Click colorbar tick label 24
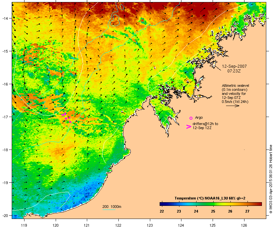Image resolution: width=275 pixels, height=228 pixels. click(x=196, y=211)
